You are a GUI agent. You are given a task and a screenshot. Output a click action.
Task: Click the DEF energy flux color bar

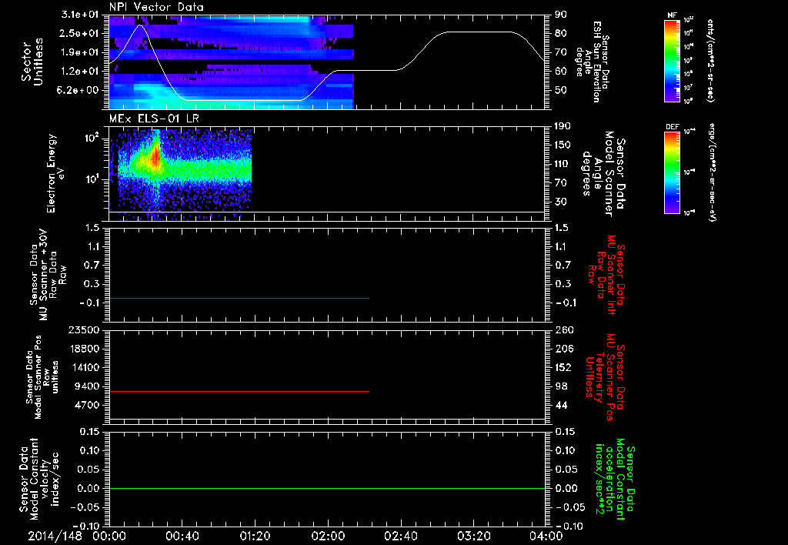point(672,172)
